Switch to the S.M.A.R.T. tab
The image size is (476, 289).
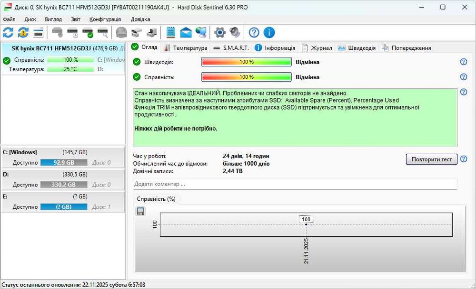[x=231, y=48]
